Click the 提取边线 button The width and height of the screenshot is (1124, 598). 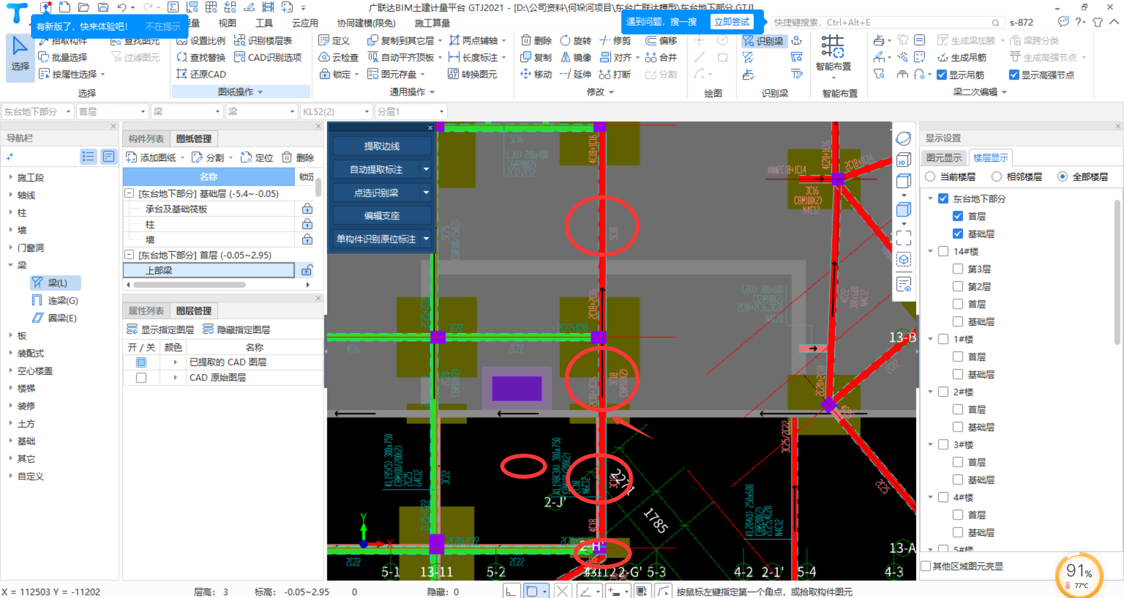click(x=382, y=146)
